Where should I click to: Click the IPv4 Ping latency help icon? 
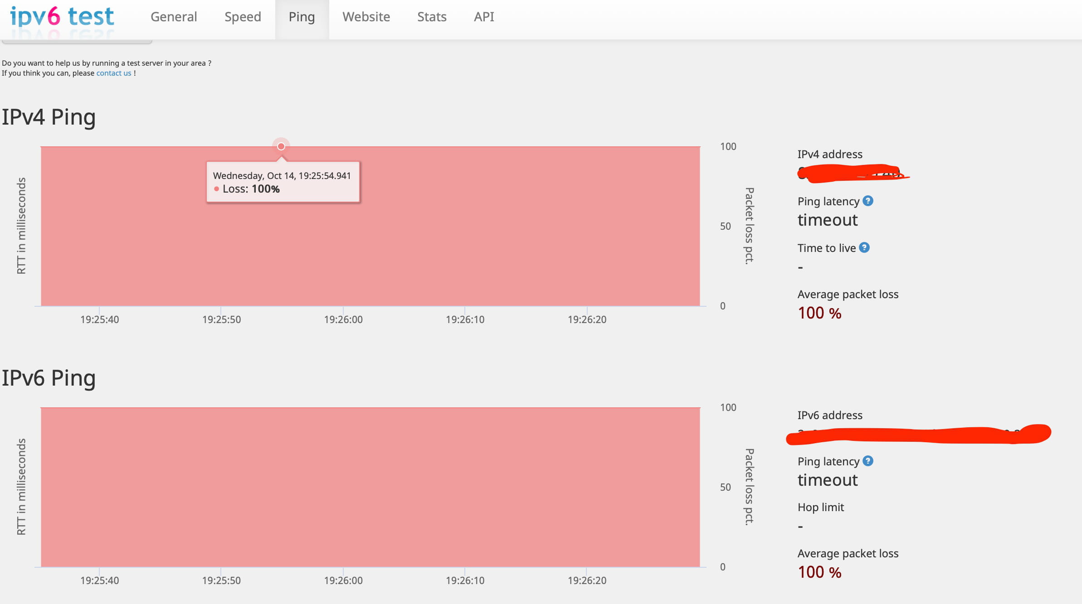[868, 201]
